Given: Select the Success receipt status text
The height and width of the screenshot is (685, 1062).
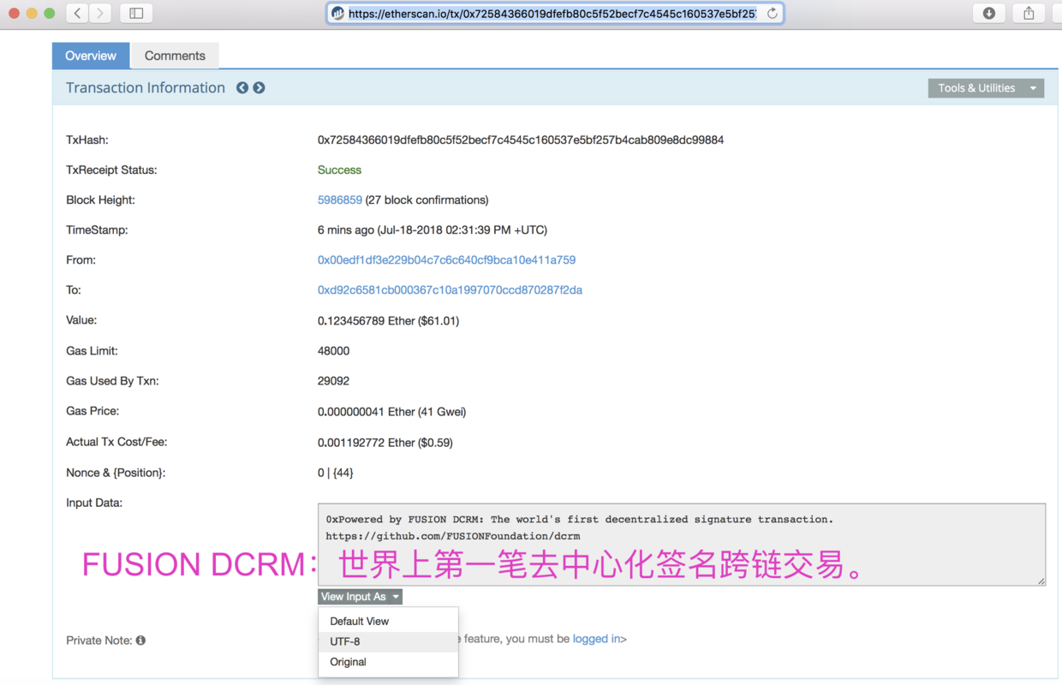Looking at the screenshot, I should (x=339, y=170).
